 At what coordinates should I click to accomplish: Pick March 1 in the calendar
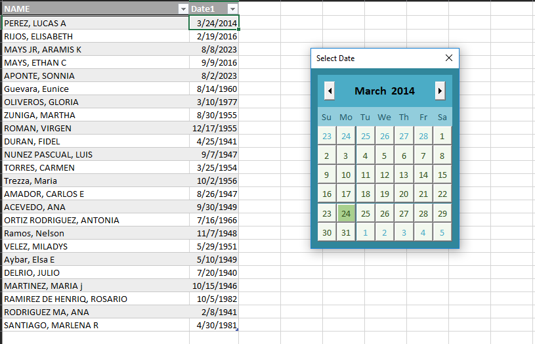click(x=442, y=136)
